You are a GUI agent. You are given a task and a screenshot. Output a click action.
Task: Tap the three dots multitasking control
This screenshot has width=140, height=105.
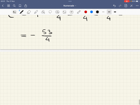click(70, 1)
